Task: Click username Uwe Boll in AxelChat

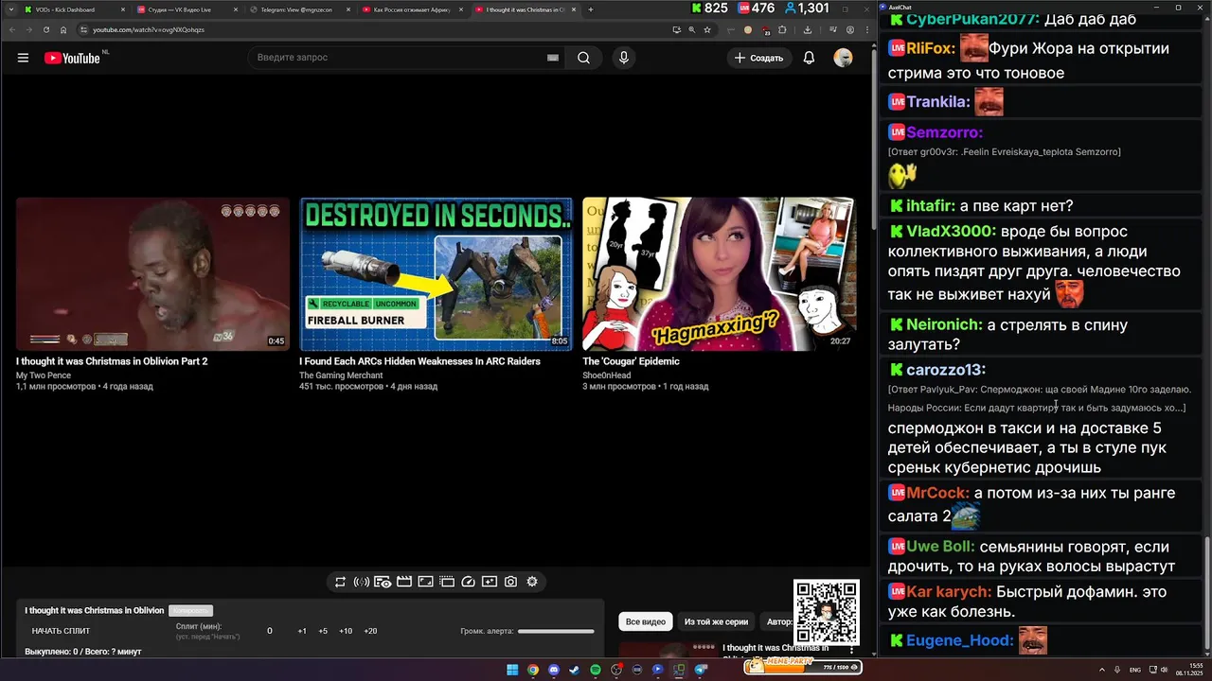Action: (940, 547)
